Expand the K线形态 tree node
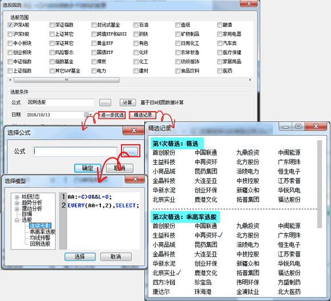Screen dimensions: 331x301 coord(17,197)
